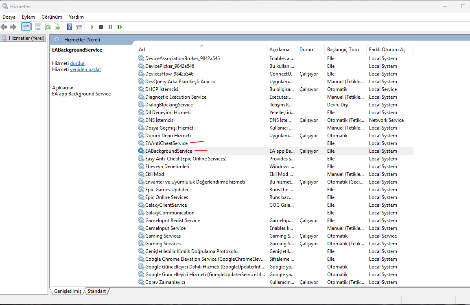
Task: Switch to the Standart tab
Action: pos(97,291)
